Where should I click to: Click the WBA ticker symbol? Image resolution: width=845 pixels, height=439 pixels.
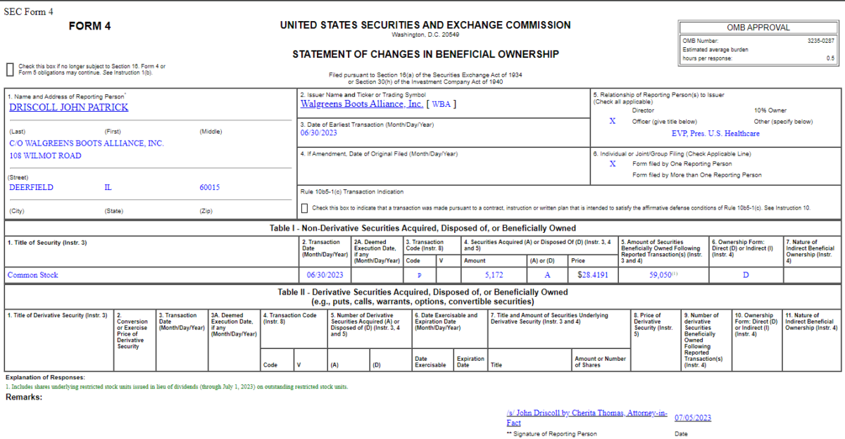[x=442, y=104]
